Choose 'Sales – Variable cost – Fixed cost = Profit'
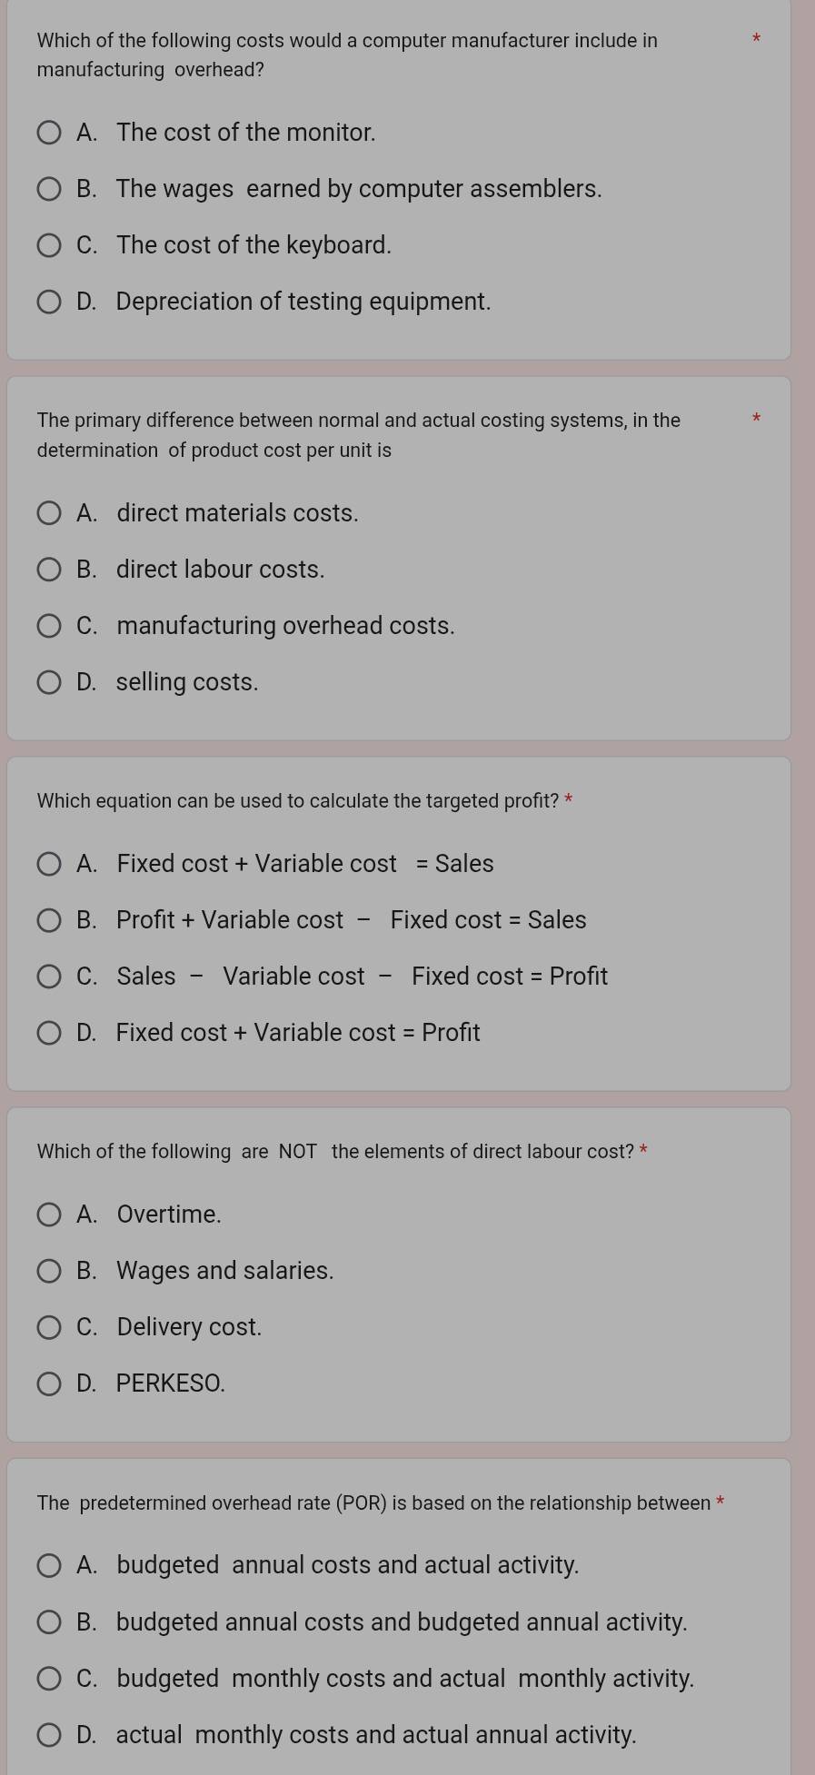The width and height of the screenshot is (815, 1775). (x=49, y=977)
